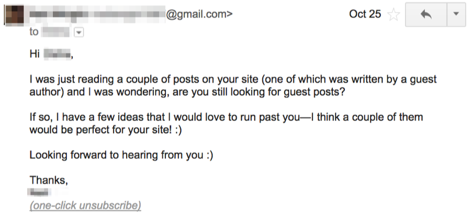Click the blurred sender name in header
Screen dimensions: 471x222
click(97, 15)
